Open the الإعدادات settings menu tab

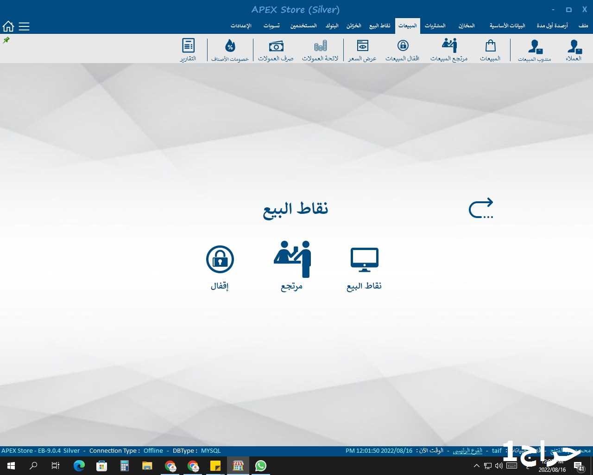coord(241,26)
